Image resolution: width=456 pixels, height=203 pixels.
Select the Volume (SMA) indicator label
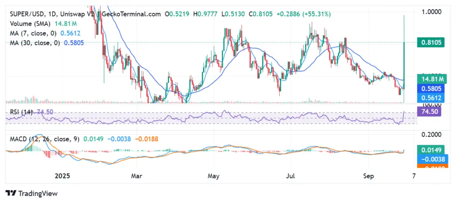[31, 24]
